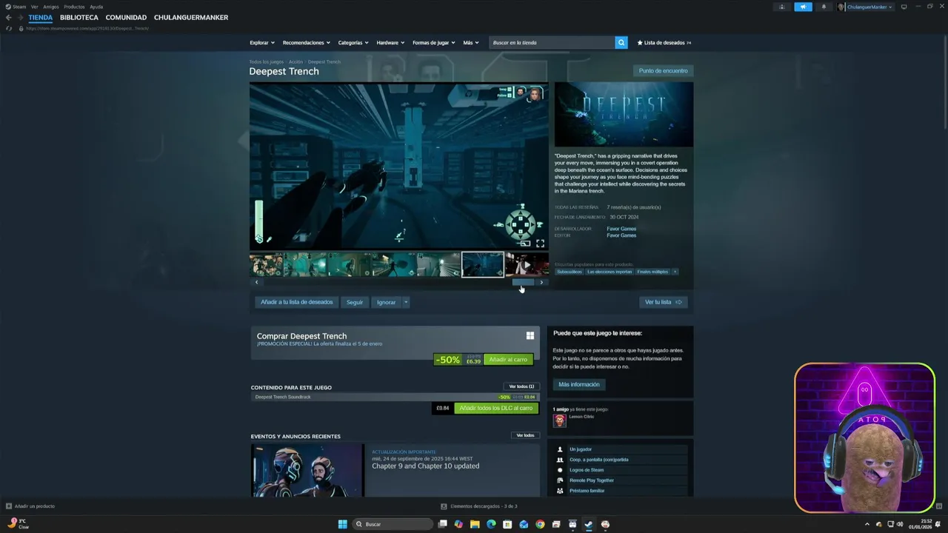Open the dropdown arrow next to Ignorar
Screen dimensions: 948x533
[406, 302]
